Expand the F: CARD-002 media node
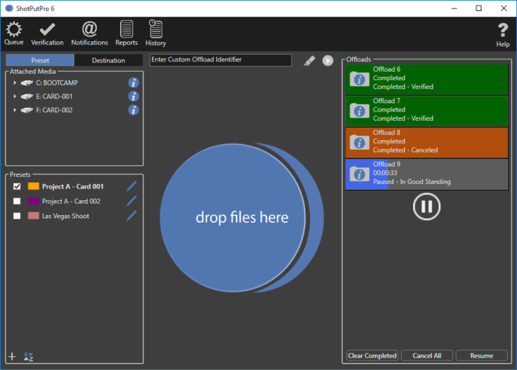 tap(14, 110)
